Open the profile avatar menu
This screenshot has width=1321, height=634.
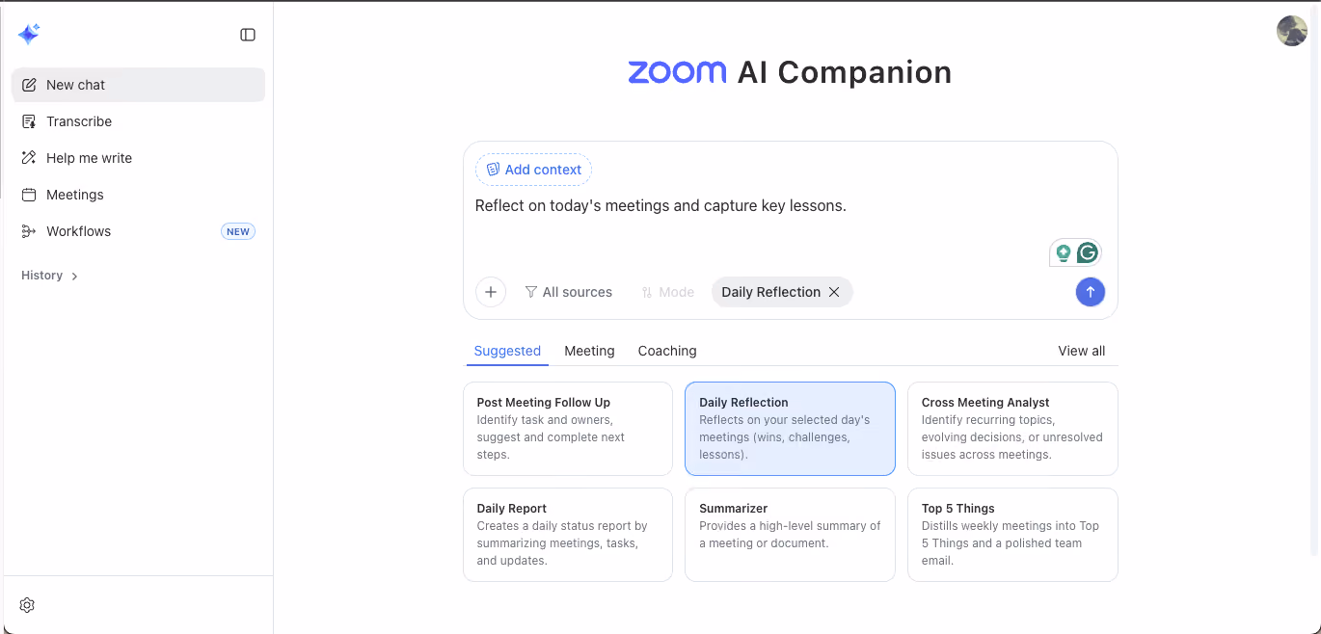click(x=1292, y=31)
